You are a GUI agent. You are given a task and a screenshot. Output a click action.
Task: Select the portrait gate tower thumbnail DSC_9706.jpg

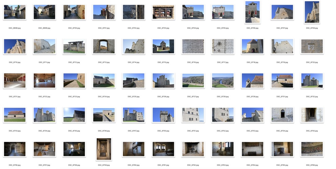(253, 12)
